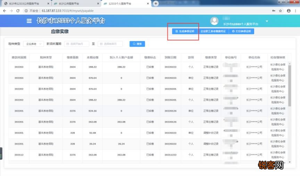Click the 不安全 site info icon
Image resolution: width=300 pixels, height=176 pixels.
click(x=26, y=11)
